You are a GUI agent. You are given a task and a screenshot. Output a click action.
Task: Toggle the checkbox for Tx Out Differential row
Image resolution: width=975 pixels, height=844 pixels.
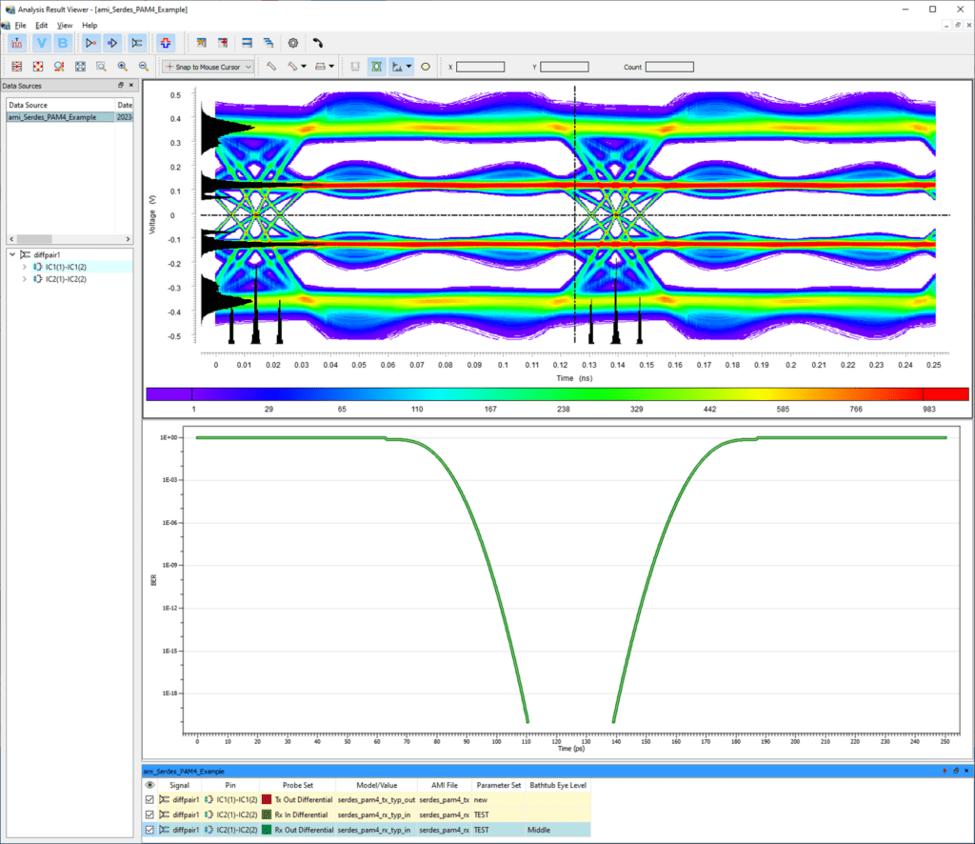149,799
